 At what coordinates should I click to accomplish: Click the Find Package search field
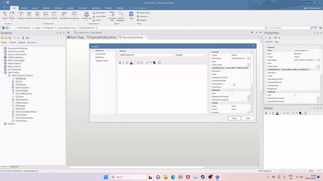coord(289,28)
